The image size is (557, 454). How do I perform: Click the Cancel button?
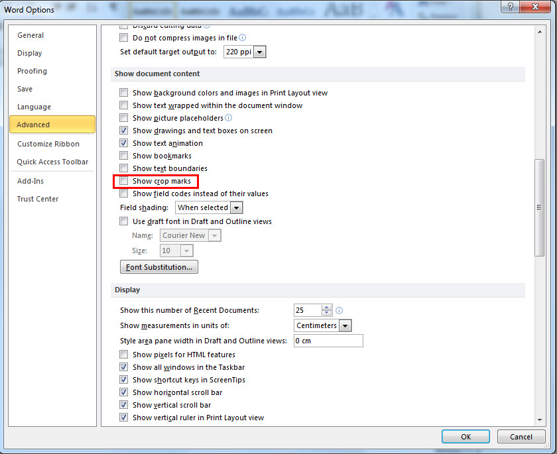[521, 437]
